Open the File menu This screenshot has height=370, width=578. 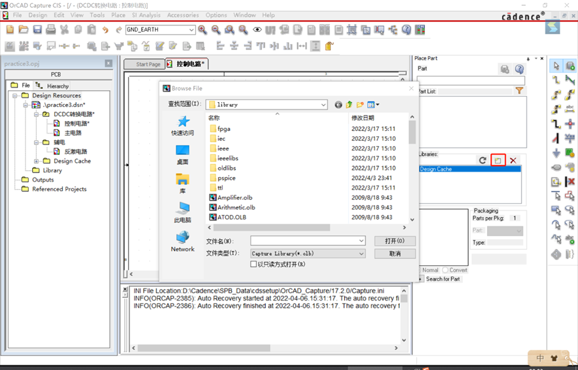coord(17,15)
